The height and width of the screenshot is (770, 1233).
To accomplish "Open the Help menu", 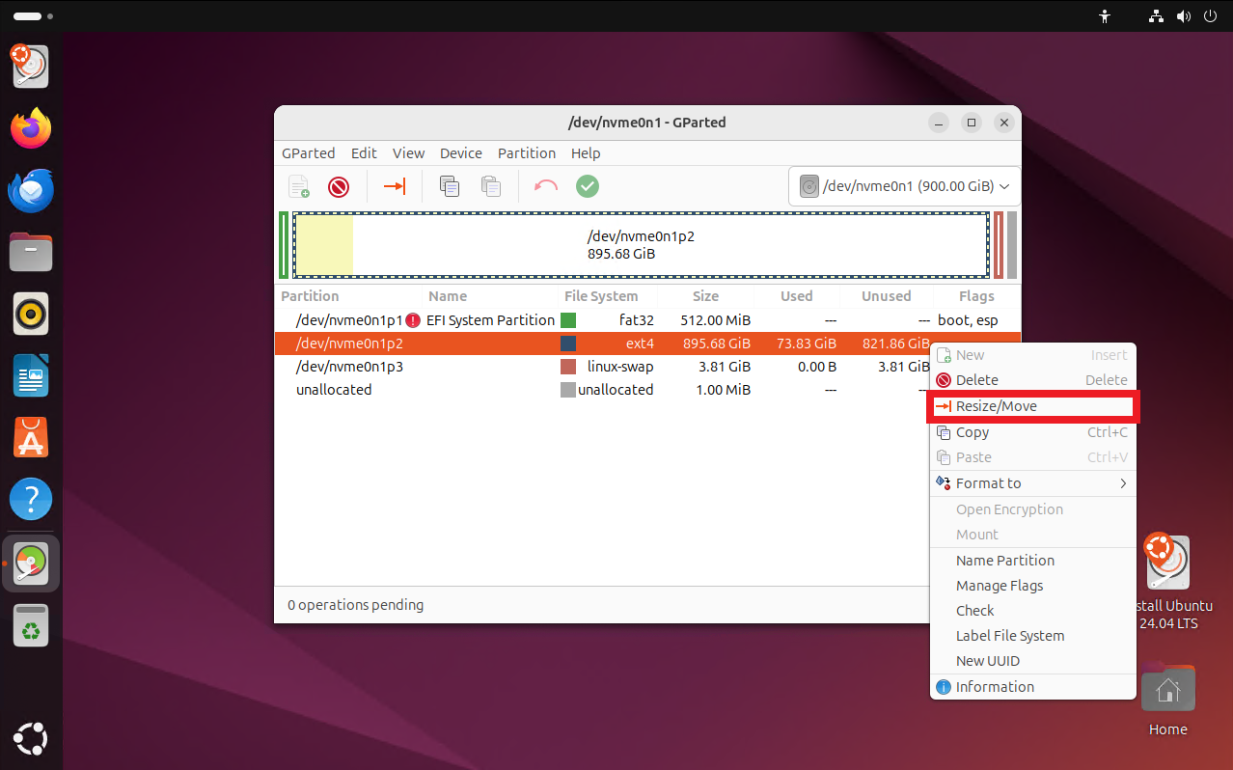I will [586, 153].
